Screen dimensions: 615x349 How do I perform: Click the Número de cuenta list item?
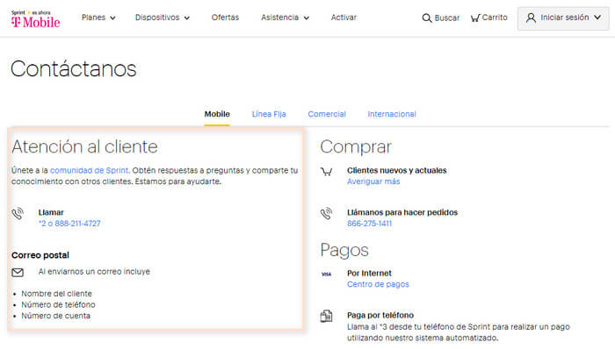pos(55,316)
